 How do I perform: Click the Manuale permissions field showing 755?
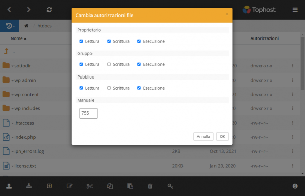[88, 113]
